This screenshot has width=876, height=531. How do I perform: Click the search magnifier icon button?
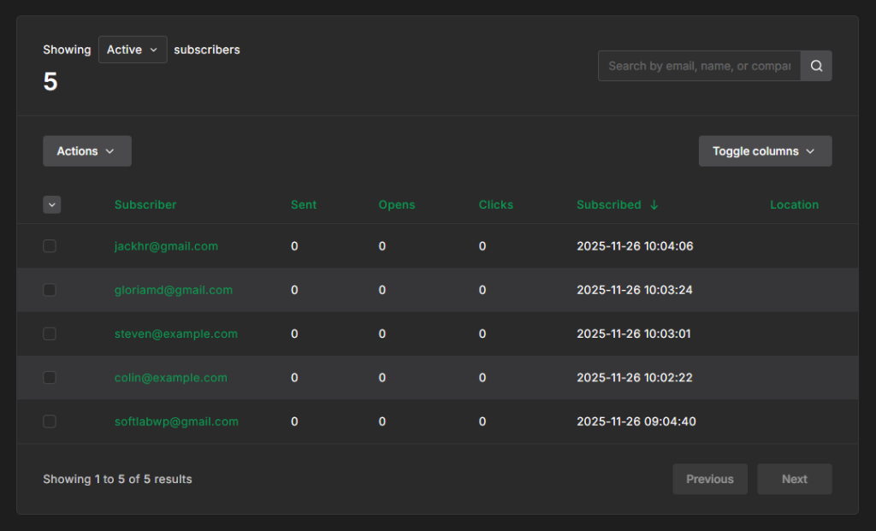click(816, 66)
